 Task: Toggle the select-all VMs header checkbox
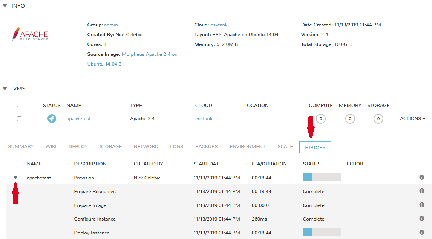[x=19, y=105]
